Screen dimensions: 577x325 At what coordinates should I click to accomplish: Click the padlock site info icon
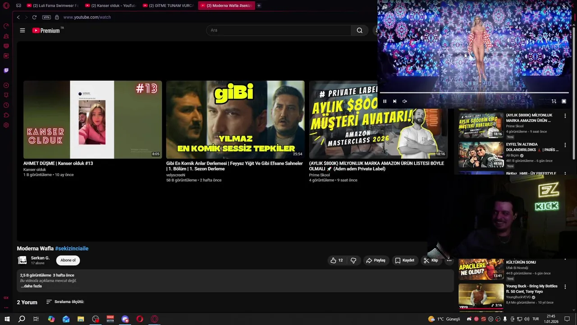click(57, 17)
